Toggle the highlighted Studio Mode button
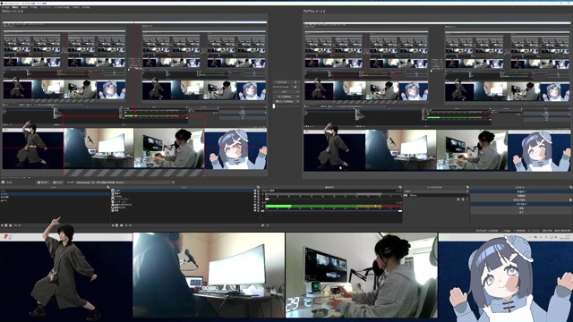Image resolution: width=573 pixels, height=322 pixels. tap(521, 204)
